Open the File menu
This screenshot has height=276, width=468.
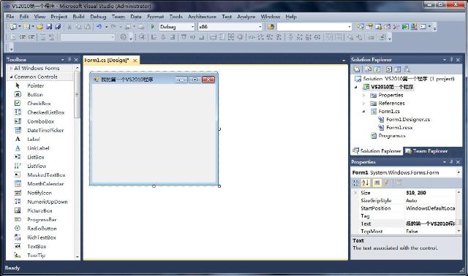click(x=10, y=17)
